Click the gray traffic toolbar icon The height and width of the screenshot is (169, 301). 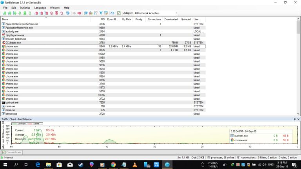click(74, 13)
